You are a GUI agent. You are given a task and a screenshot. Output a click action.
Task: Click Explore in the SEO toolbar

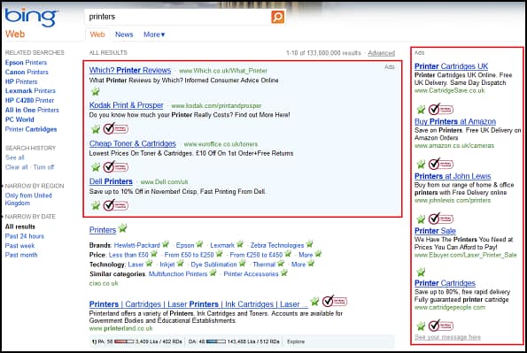[x=296, y=341]
